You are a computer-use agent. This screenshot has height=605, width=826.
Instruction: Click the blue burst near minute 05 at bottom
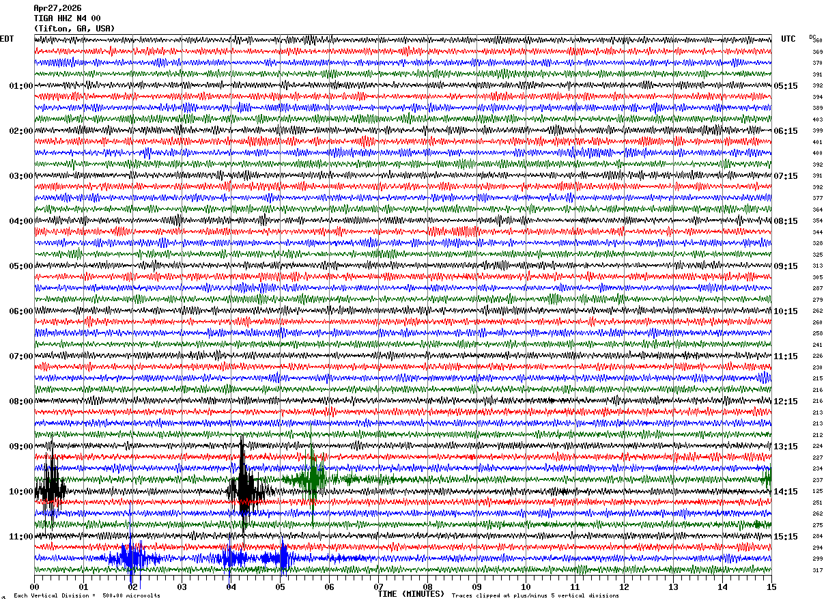pos(283,559)
